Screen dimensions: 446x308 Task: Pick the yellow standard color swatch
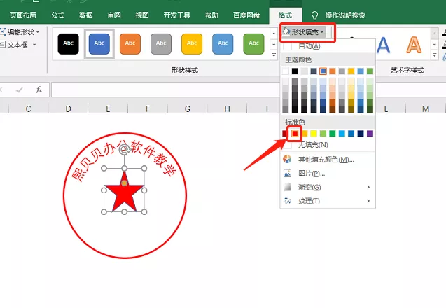click(x=314, y=134)
